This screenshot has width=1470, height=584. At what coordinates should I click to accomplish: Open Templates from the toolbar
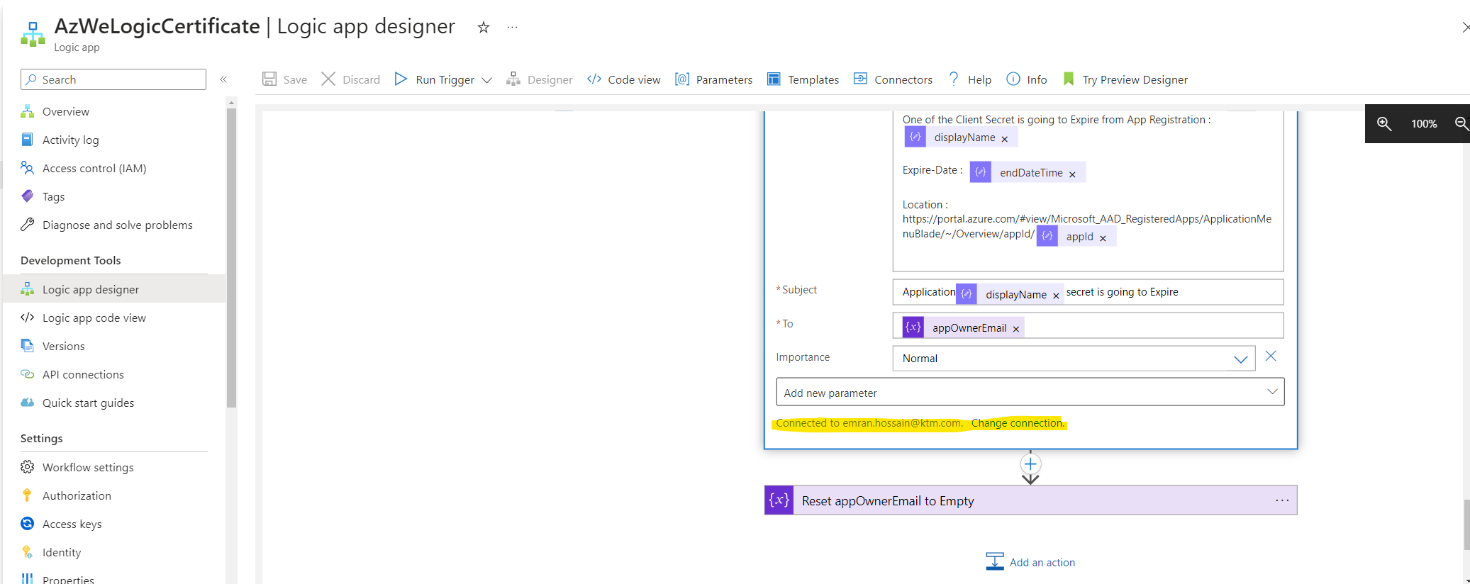[x=803, y=79]
